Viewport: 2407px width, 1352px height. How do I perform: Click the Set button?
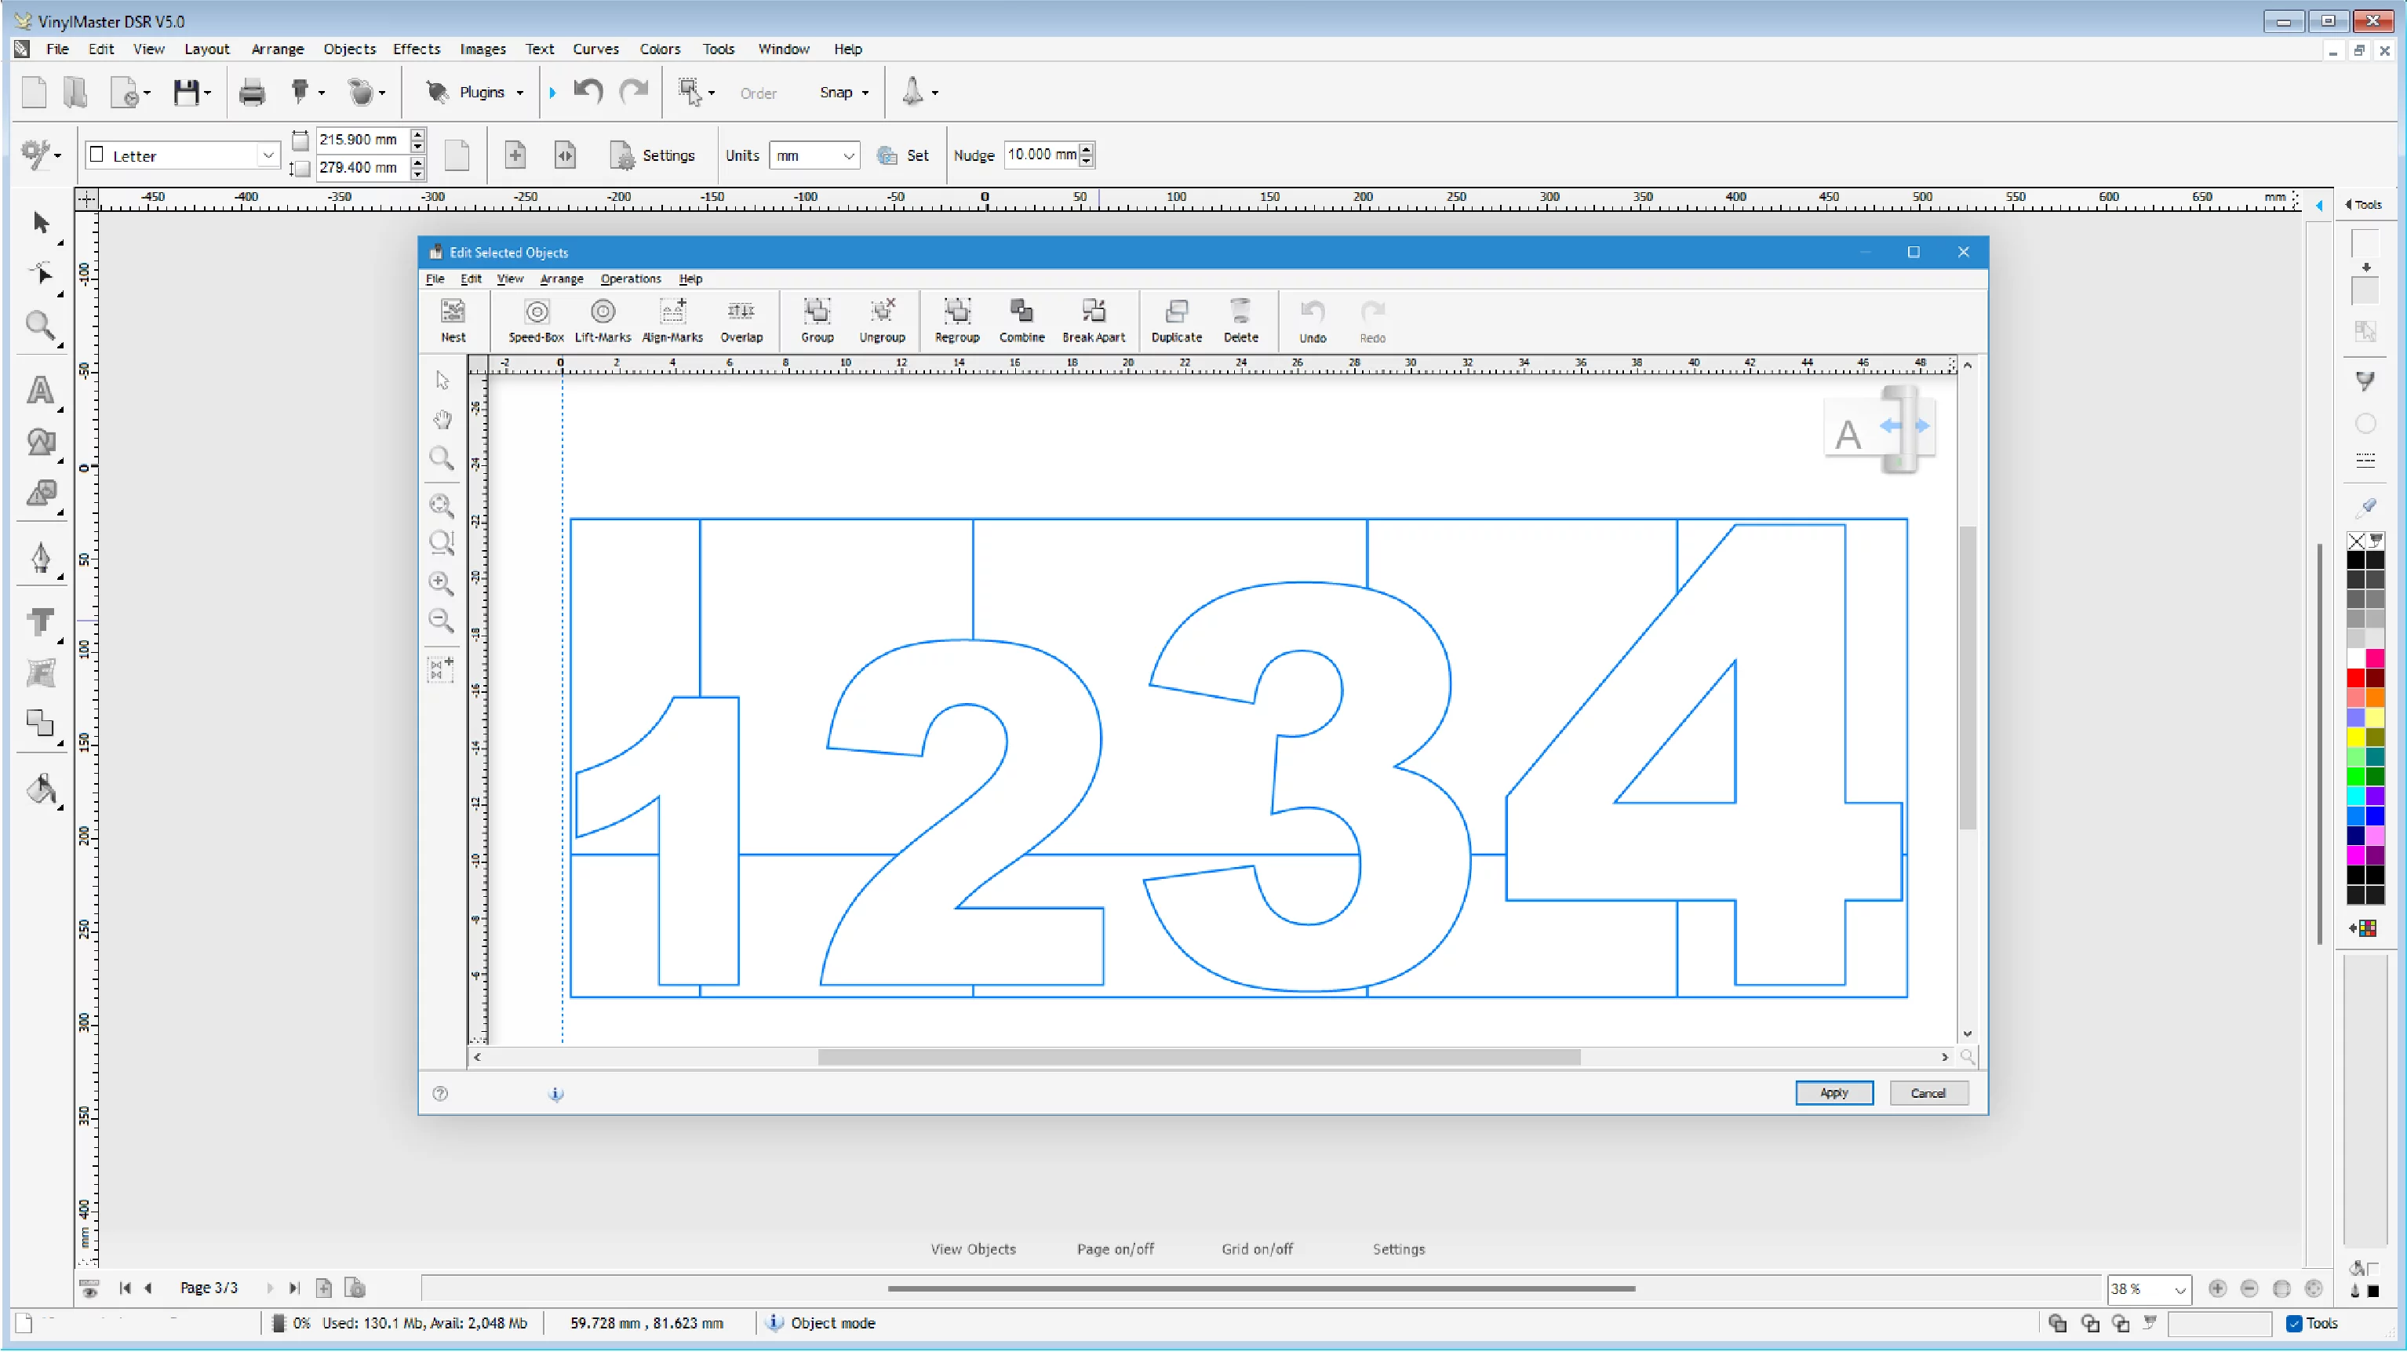pyautogui.click(x=902, y=155)
